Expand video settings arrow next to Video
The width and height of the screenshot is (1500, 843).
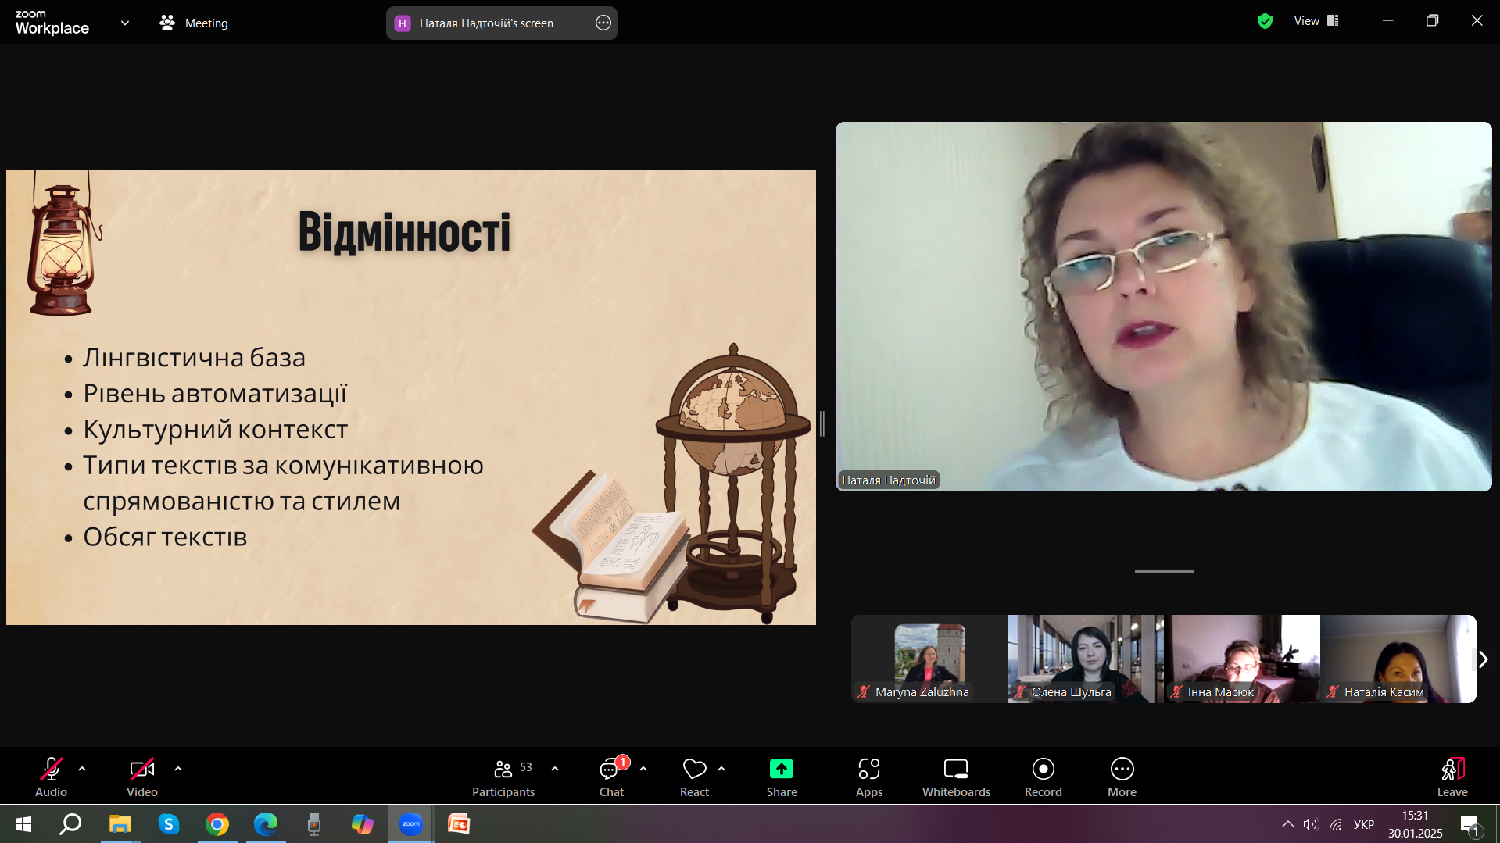(x=178, y=769)
